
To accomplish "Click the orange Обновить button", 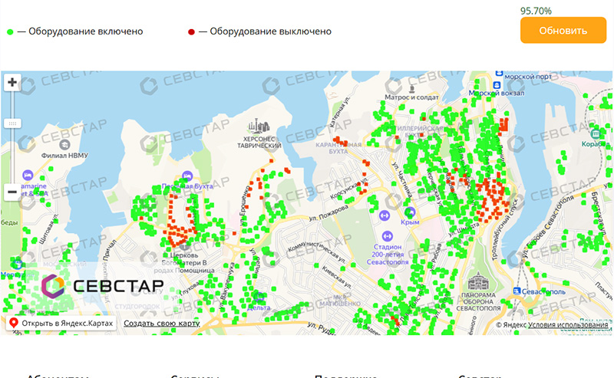I will [563, 30].
